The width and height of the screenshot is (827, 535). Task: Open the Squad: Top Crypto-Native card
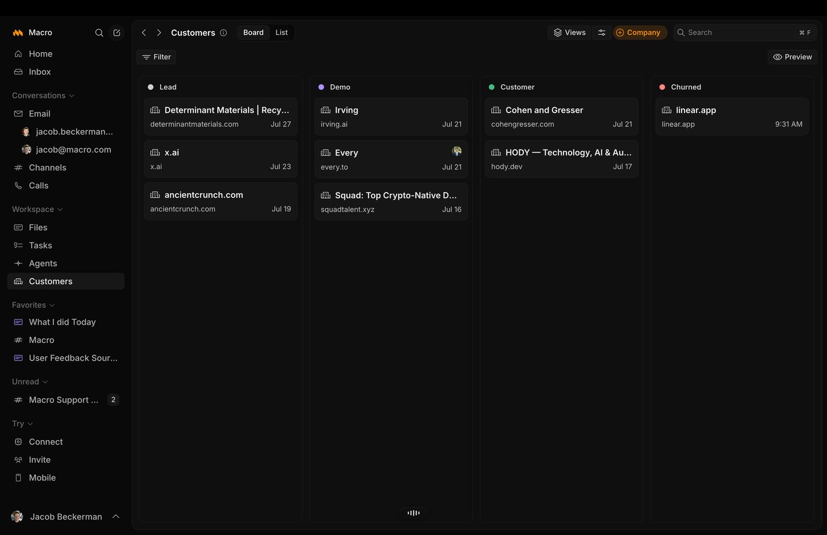[x=391, y=202]
